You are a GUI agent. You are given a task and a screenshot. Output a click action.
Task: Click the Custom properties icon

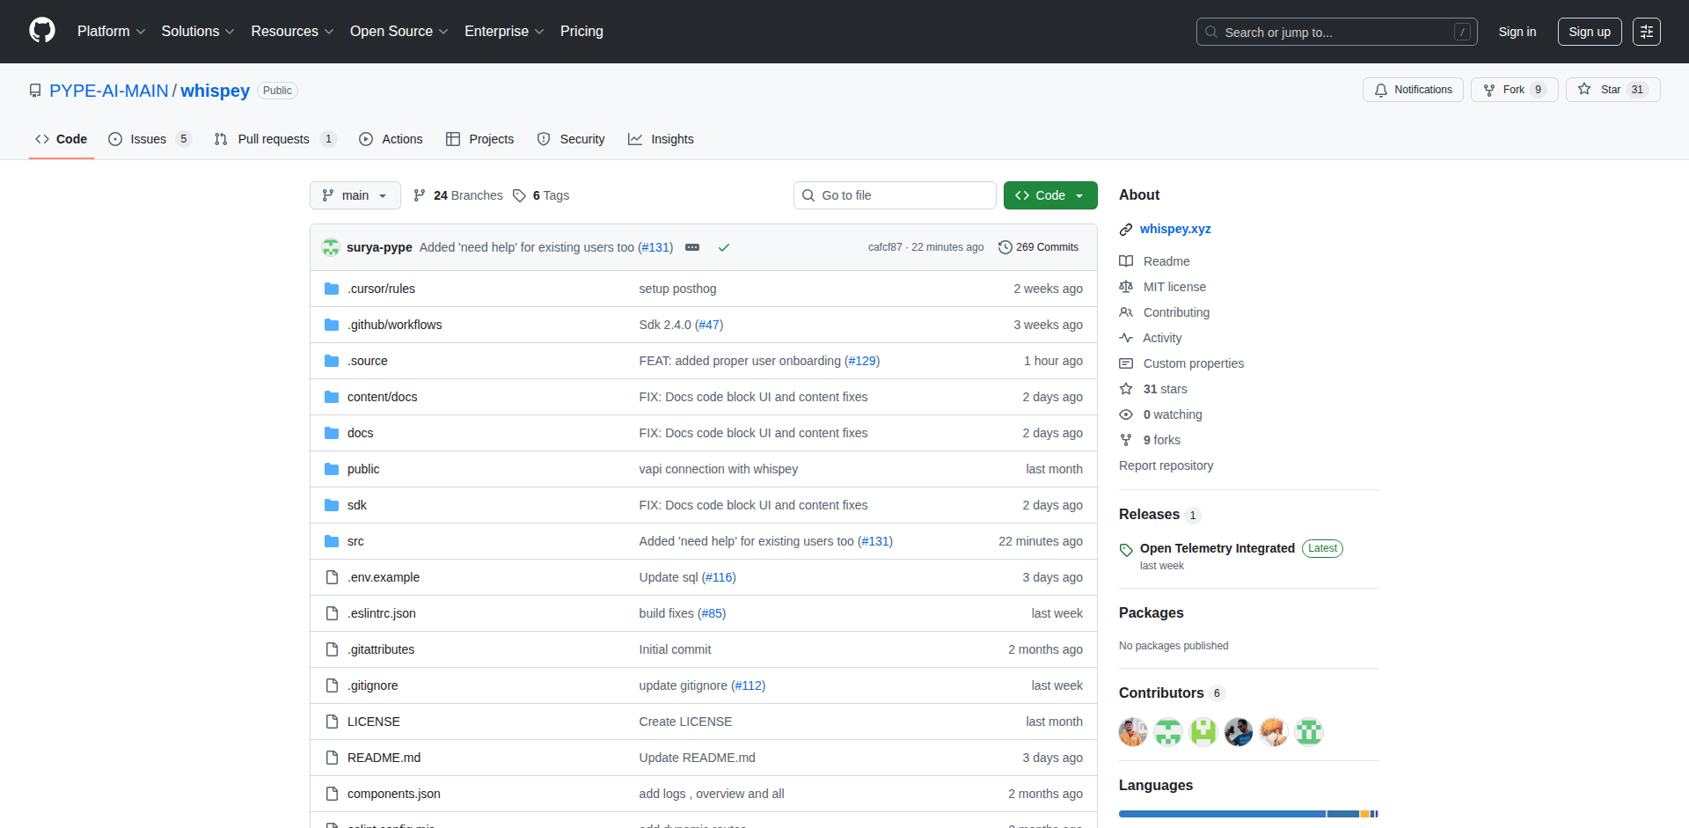(x=1126, y=363)
